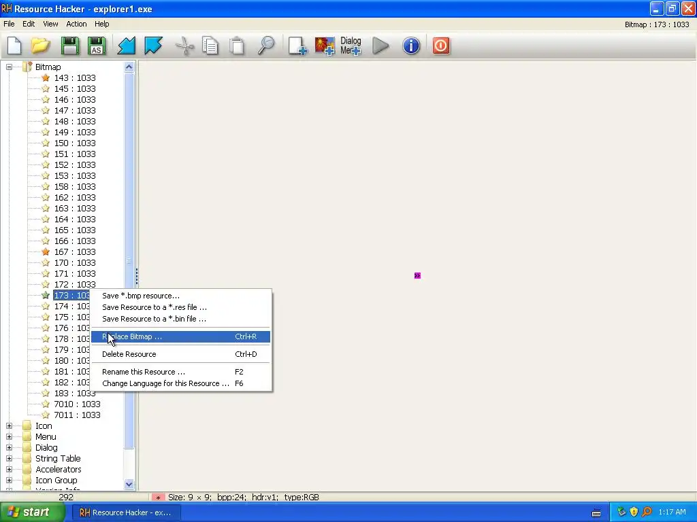Click the clipboard paste icon
Viewport: 697px width, 522px height.
tap(237, 46)
